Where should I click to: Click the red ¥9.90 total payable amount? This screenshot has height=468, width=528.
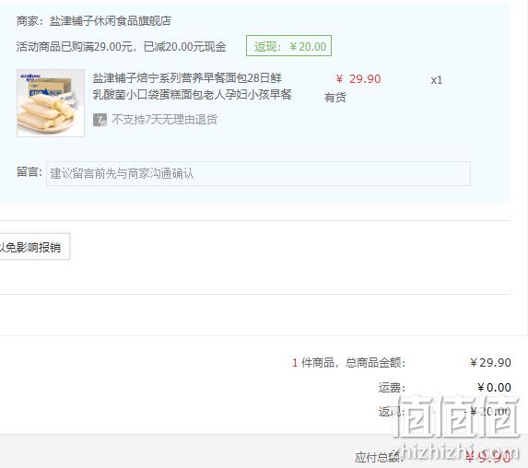(x=488, y=457)
